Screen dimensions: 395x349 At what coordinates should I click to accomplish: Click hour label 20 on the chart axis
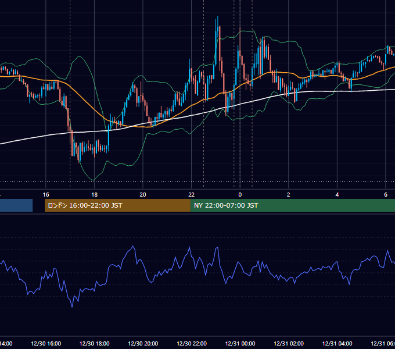point(143,195)
